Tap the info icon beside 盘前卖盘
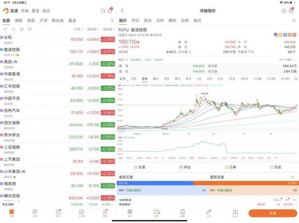 [292, 177]
